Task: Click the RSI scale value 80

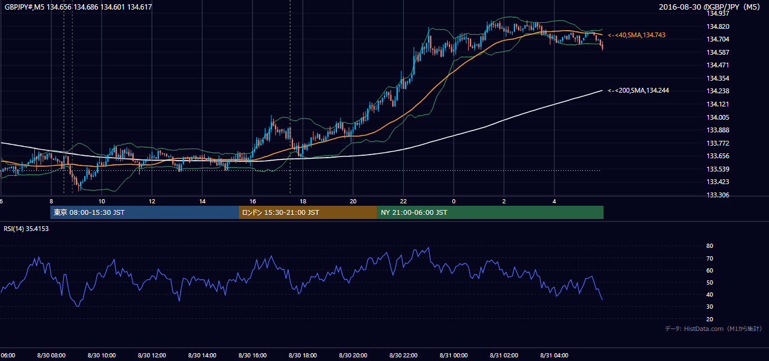Action: [x=709, y=246]
